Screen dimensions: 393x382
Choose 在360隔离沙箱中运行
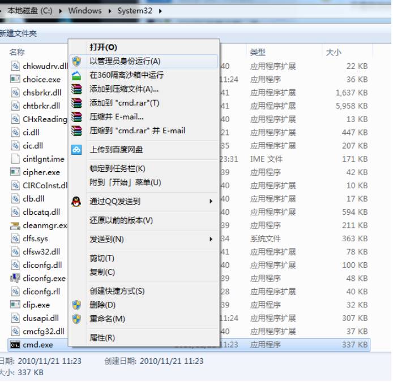(x=144, y=75)
